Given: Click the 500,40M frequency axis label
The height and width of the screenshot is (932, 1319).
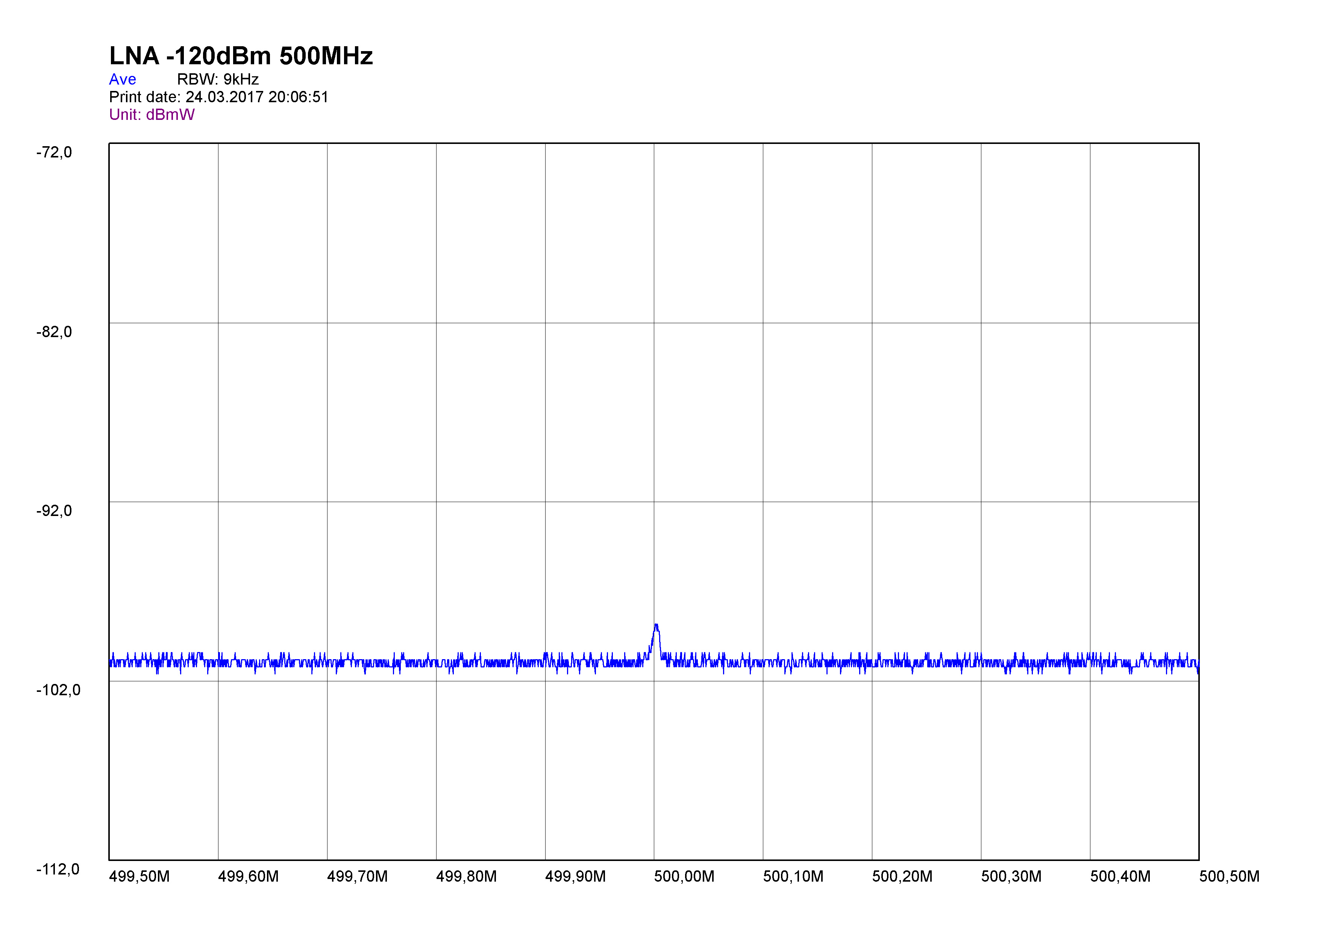Looking at the screenshot, I should 1120,877.
